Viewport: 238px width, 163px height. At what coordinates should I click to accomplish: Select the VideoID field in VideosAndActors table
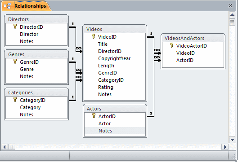(193, 53)
